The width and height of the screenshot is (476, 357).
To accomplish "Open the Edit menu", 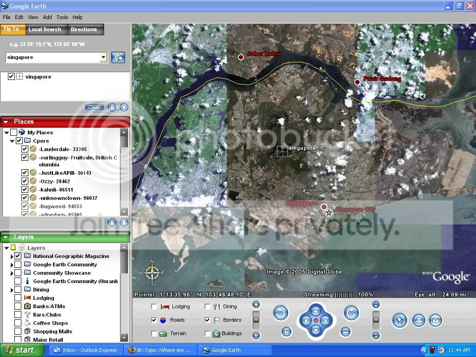I will (x=19, y=17).
